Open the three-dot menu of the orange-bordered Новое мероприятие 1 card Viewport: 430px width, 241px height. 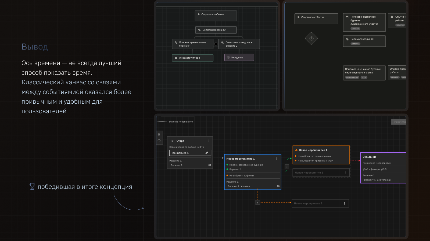point(345,150)
